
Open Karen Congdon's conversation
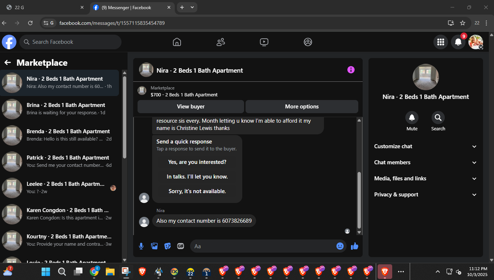pos(60,214)
